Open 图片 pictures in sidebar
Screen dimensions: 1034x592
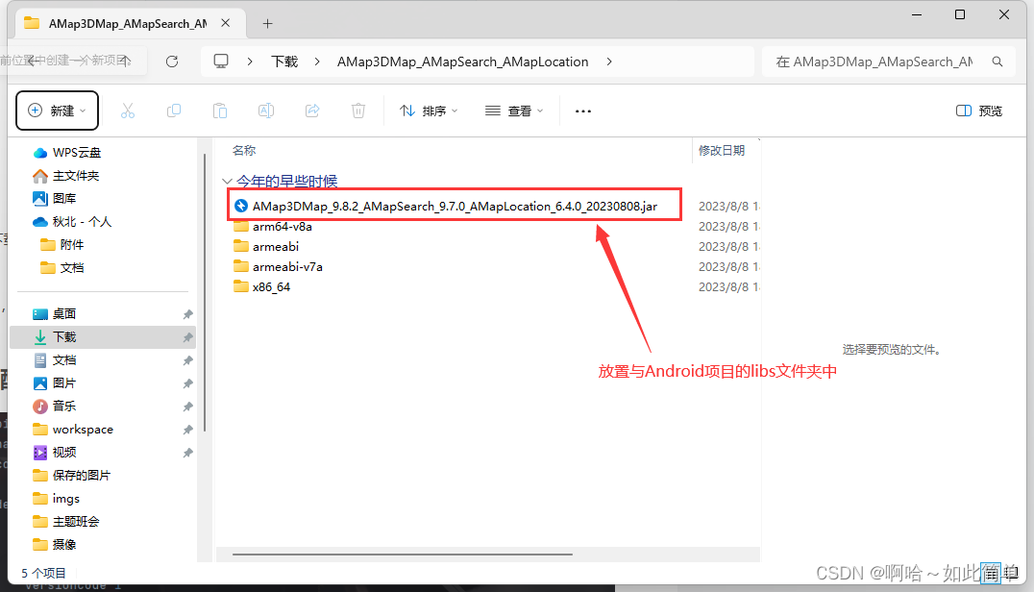coord(64,383)
